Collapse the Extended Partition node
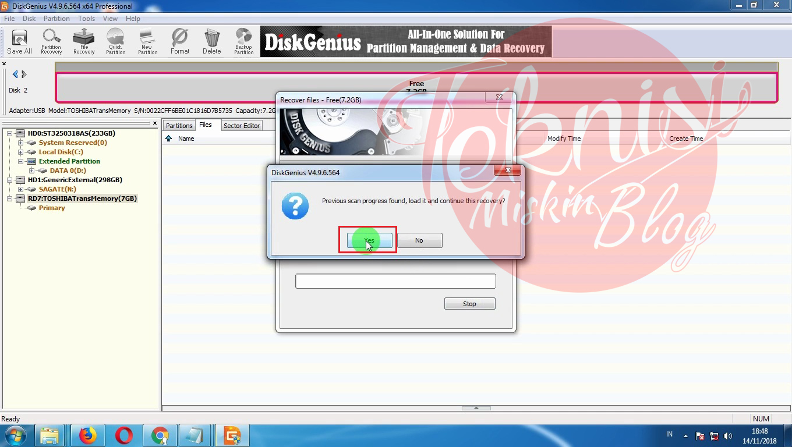This screenshot has width=792, height=447. [x=20, y=161]
